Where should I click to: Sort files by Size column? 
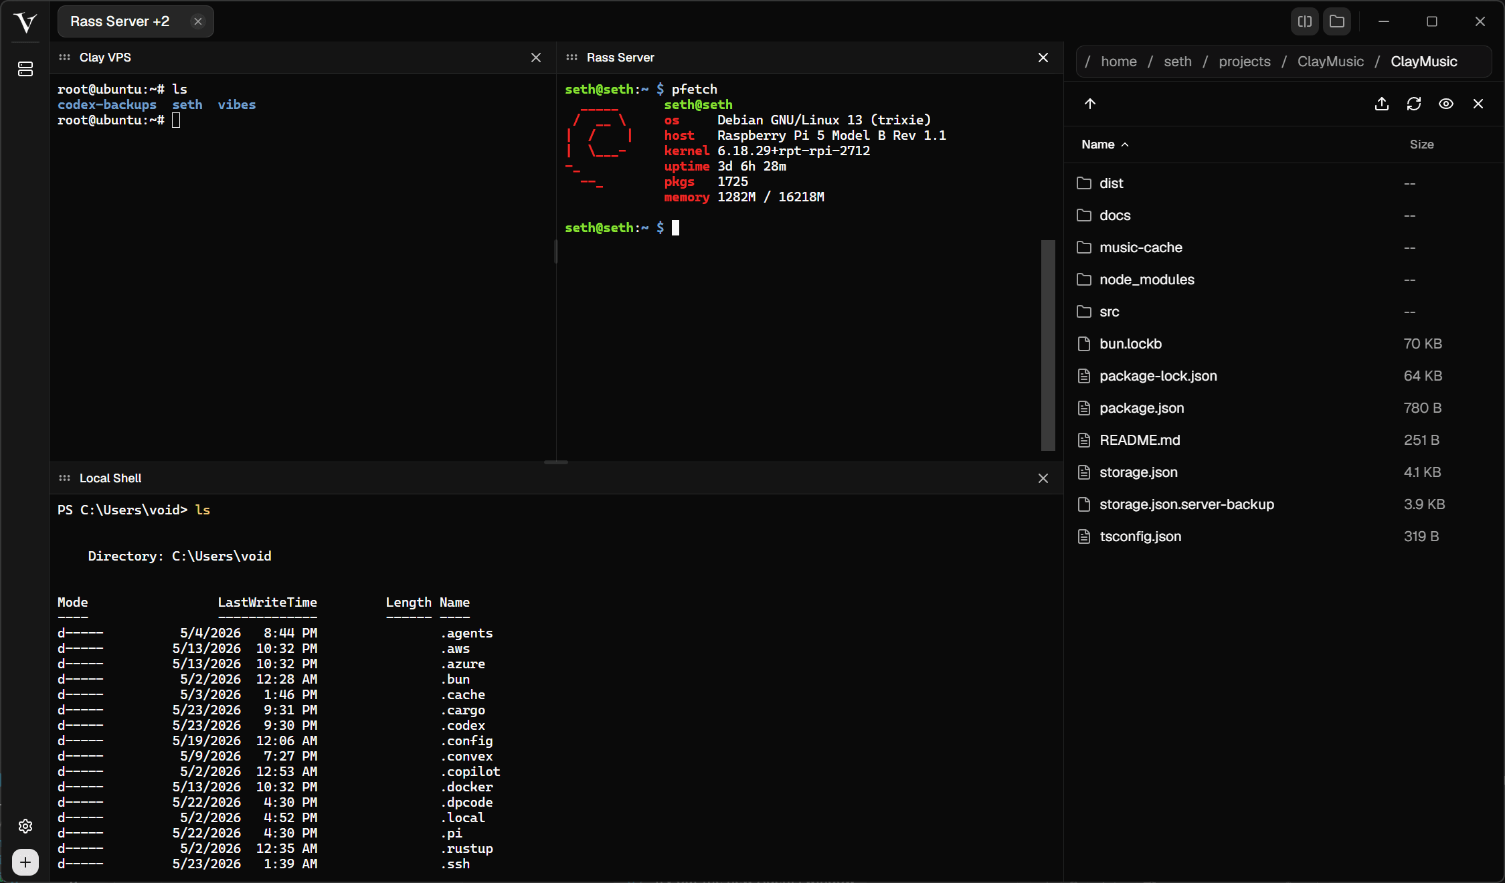tap(1421, 144)
